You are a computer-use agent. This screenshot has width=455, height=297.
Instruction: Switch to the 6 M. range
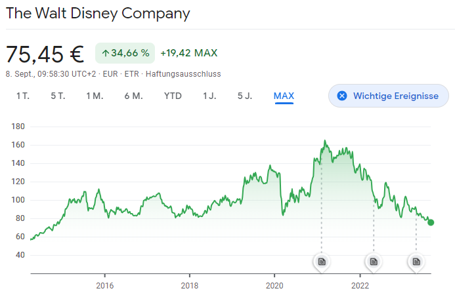[x=133, y=96]
